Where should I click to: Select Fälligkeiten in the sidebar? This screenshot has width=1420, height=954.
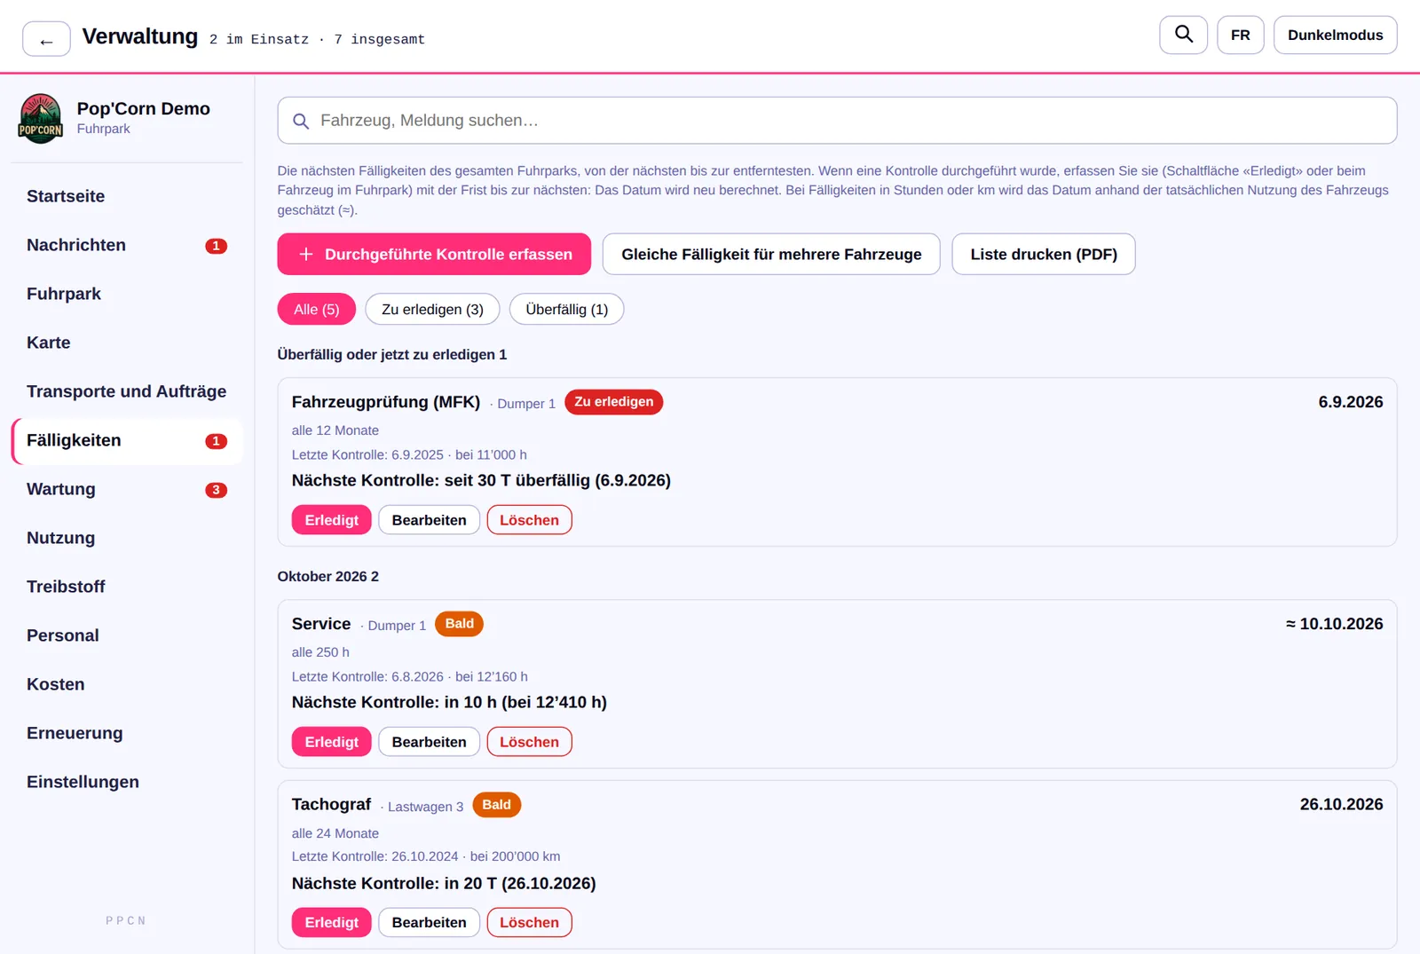point(127,440)
